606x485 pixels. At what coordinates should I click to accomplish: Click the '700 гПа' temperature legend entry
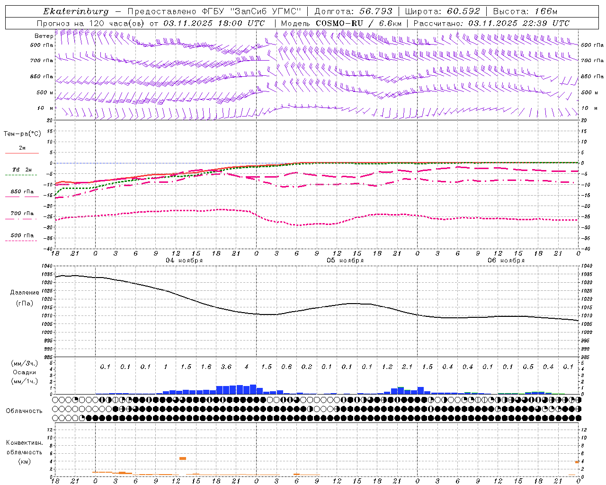click(x=22, y=213)
